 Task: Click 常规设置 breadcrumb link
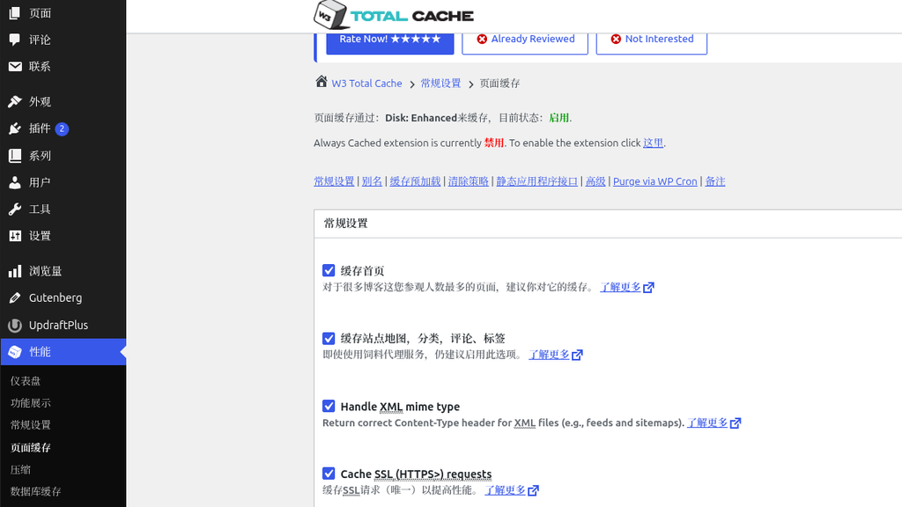click(440, 84)
